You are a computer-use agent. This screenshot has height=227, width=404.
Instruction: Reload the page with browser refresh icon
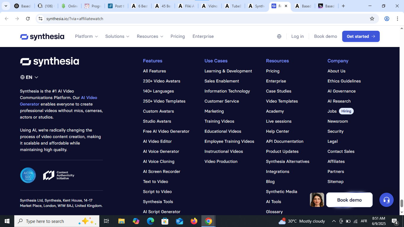pos(28,19)
